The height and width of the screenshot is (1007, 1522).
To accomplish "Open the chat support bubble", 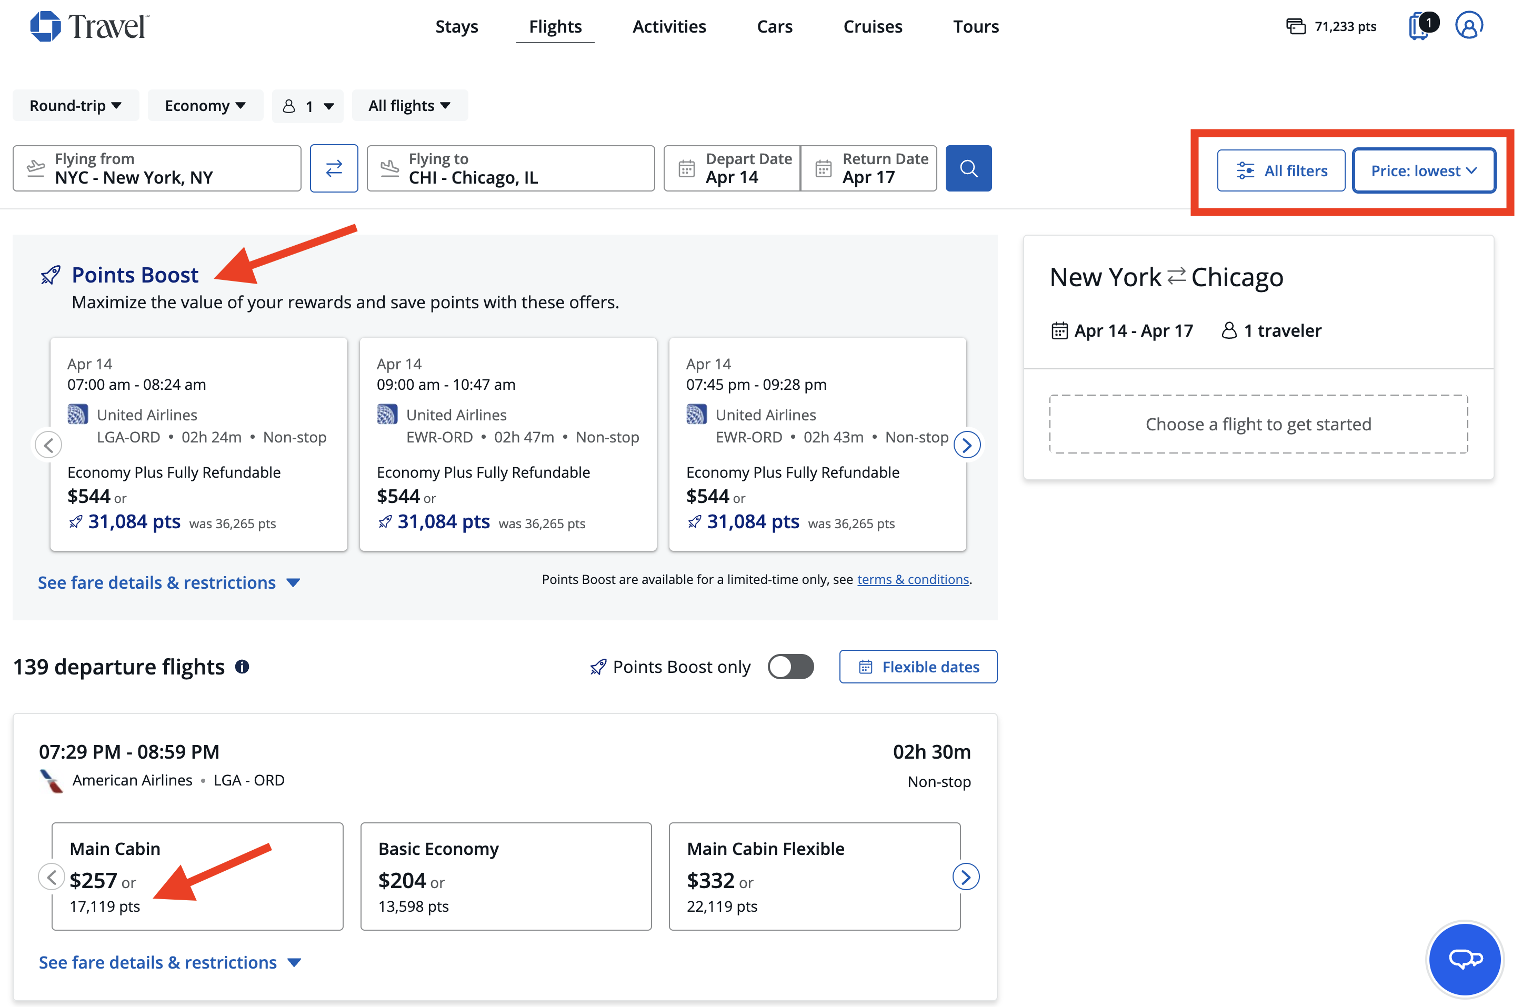I will [x=1464, y=959].
